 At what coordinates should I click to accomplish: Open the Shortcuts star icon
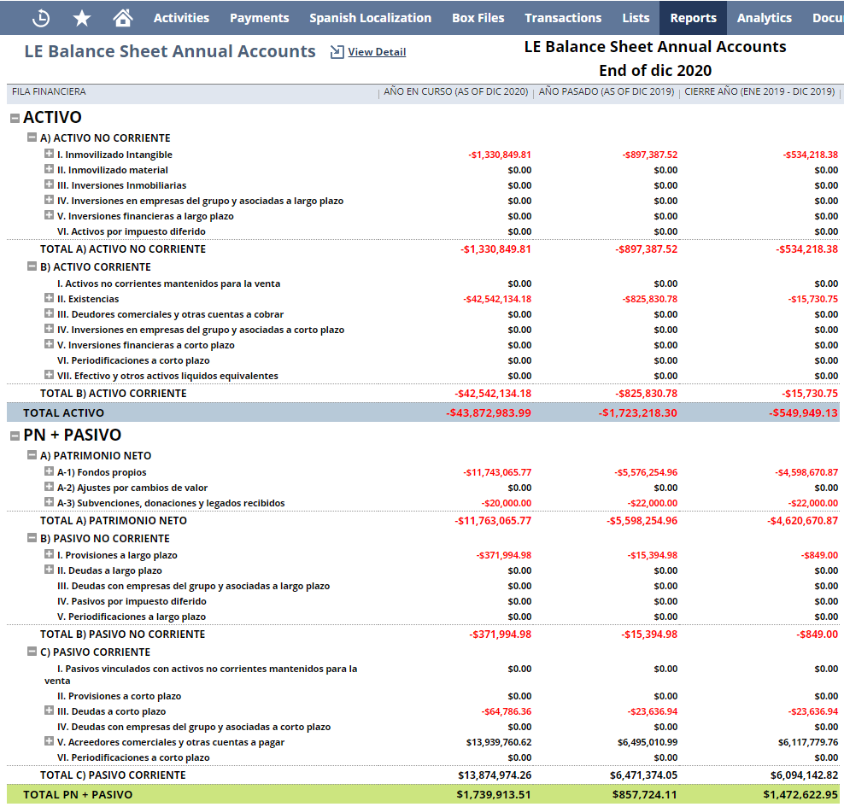point(82,18)
